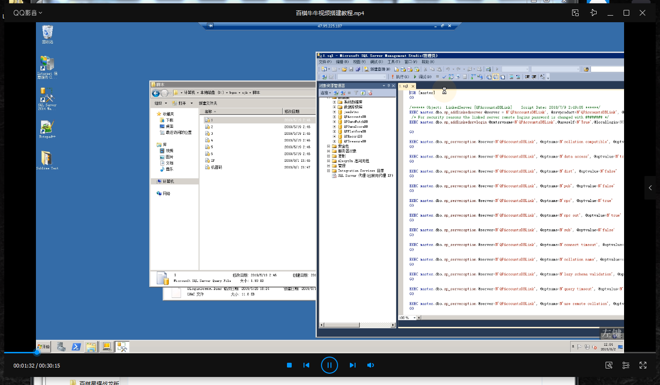Open the file explorer taskbar button
The width and height of the screenshot is (660, 385).
(91, 347)
